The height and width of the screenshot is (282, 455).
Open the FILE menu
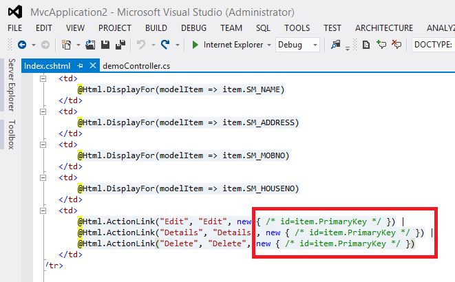14,28
